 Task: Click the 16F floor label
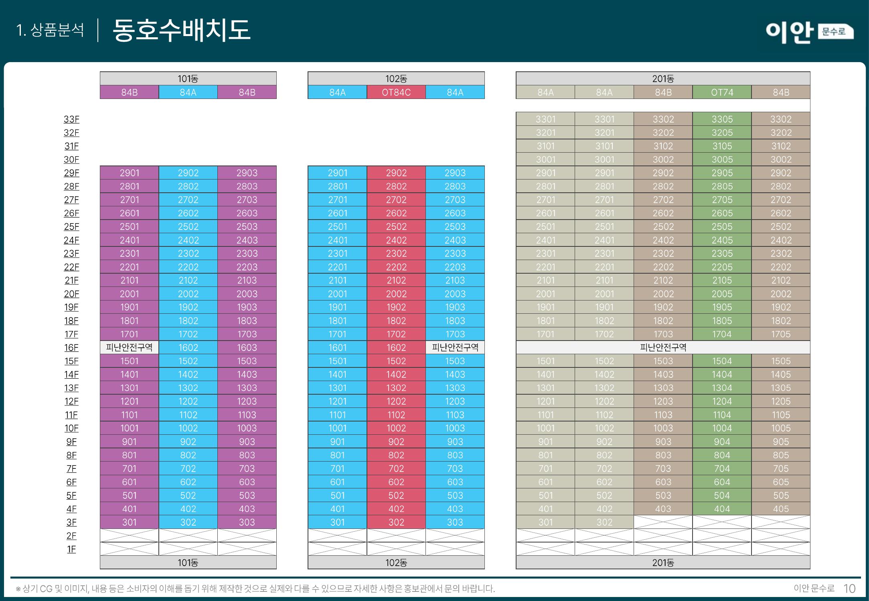(71, 348)
